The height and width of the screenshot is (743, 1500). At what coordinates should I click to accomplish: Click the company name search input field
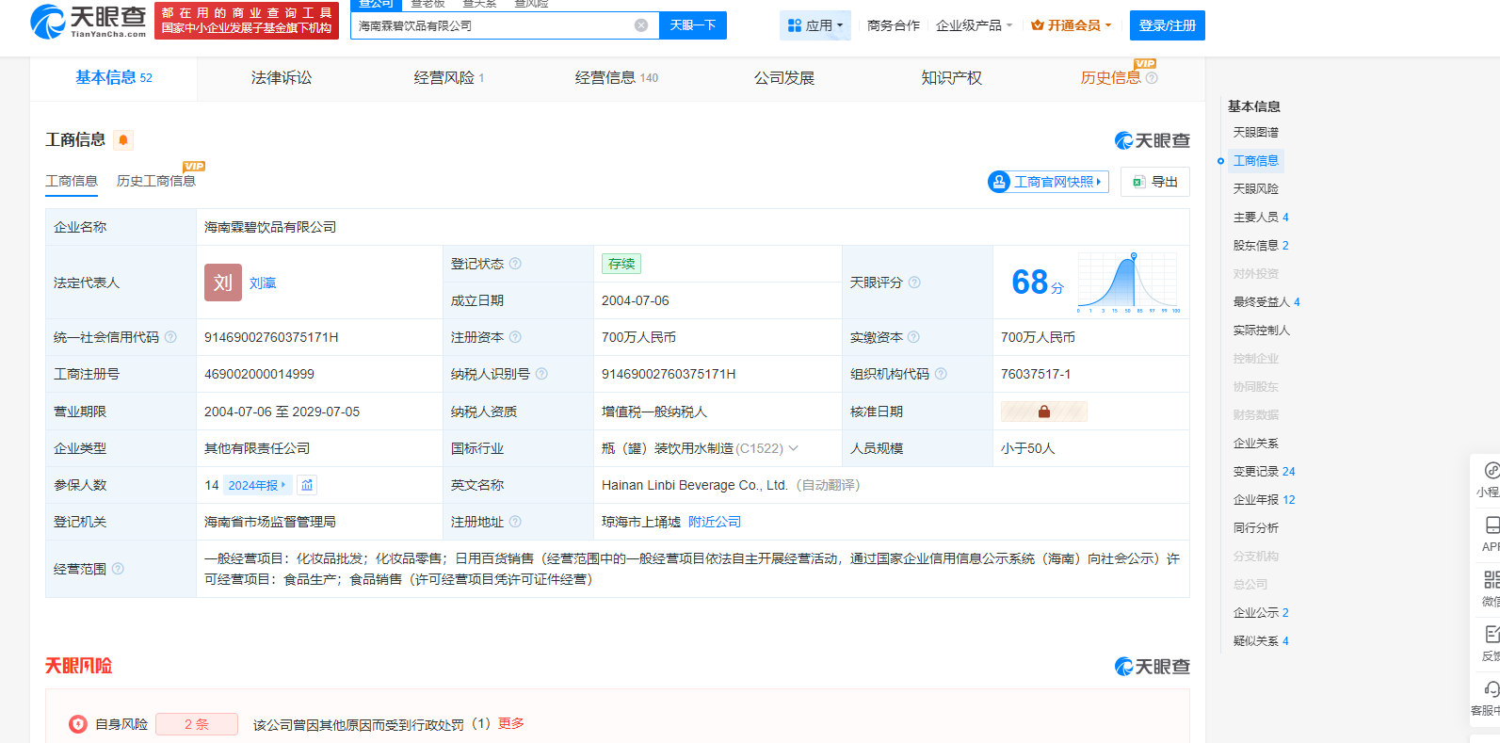tap(490, 25)
